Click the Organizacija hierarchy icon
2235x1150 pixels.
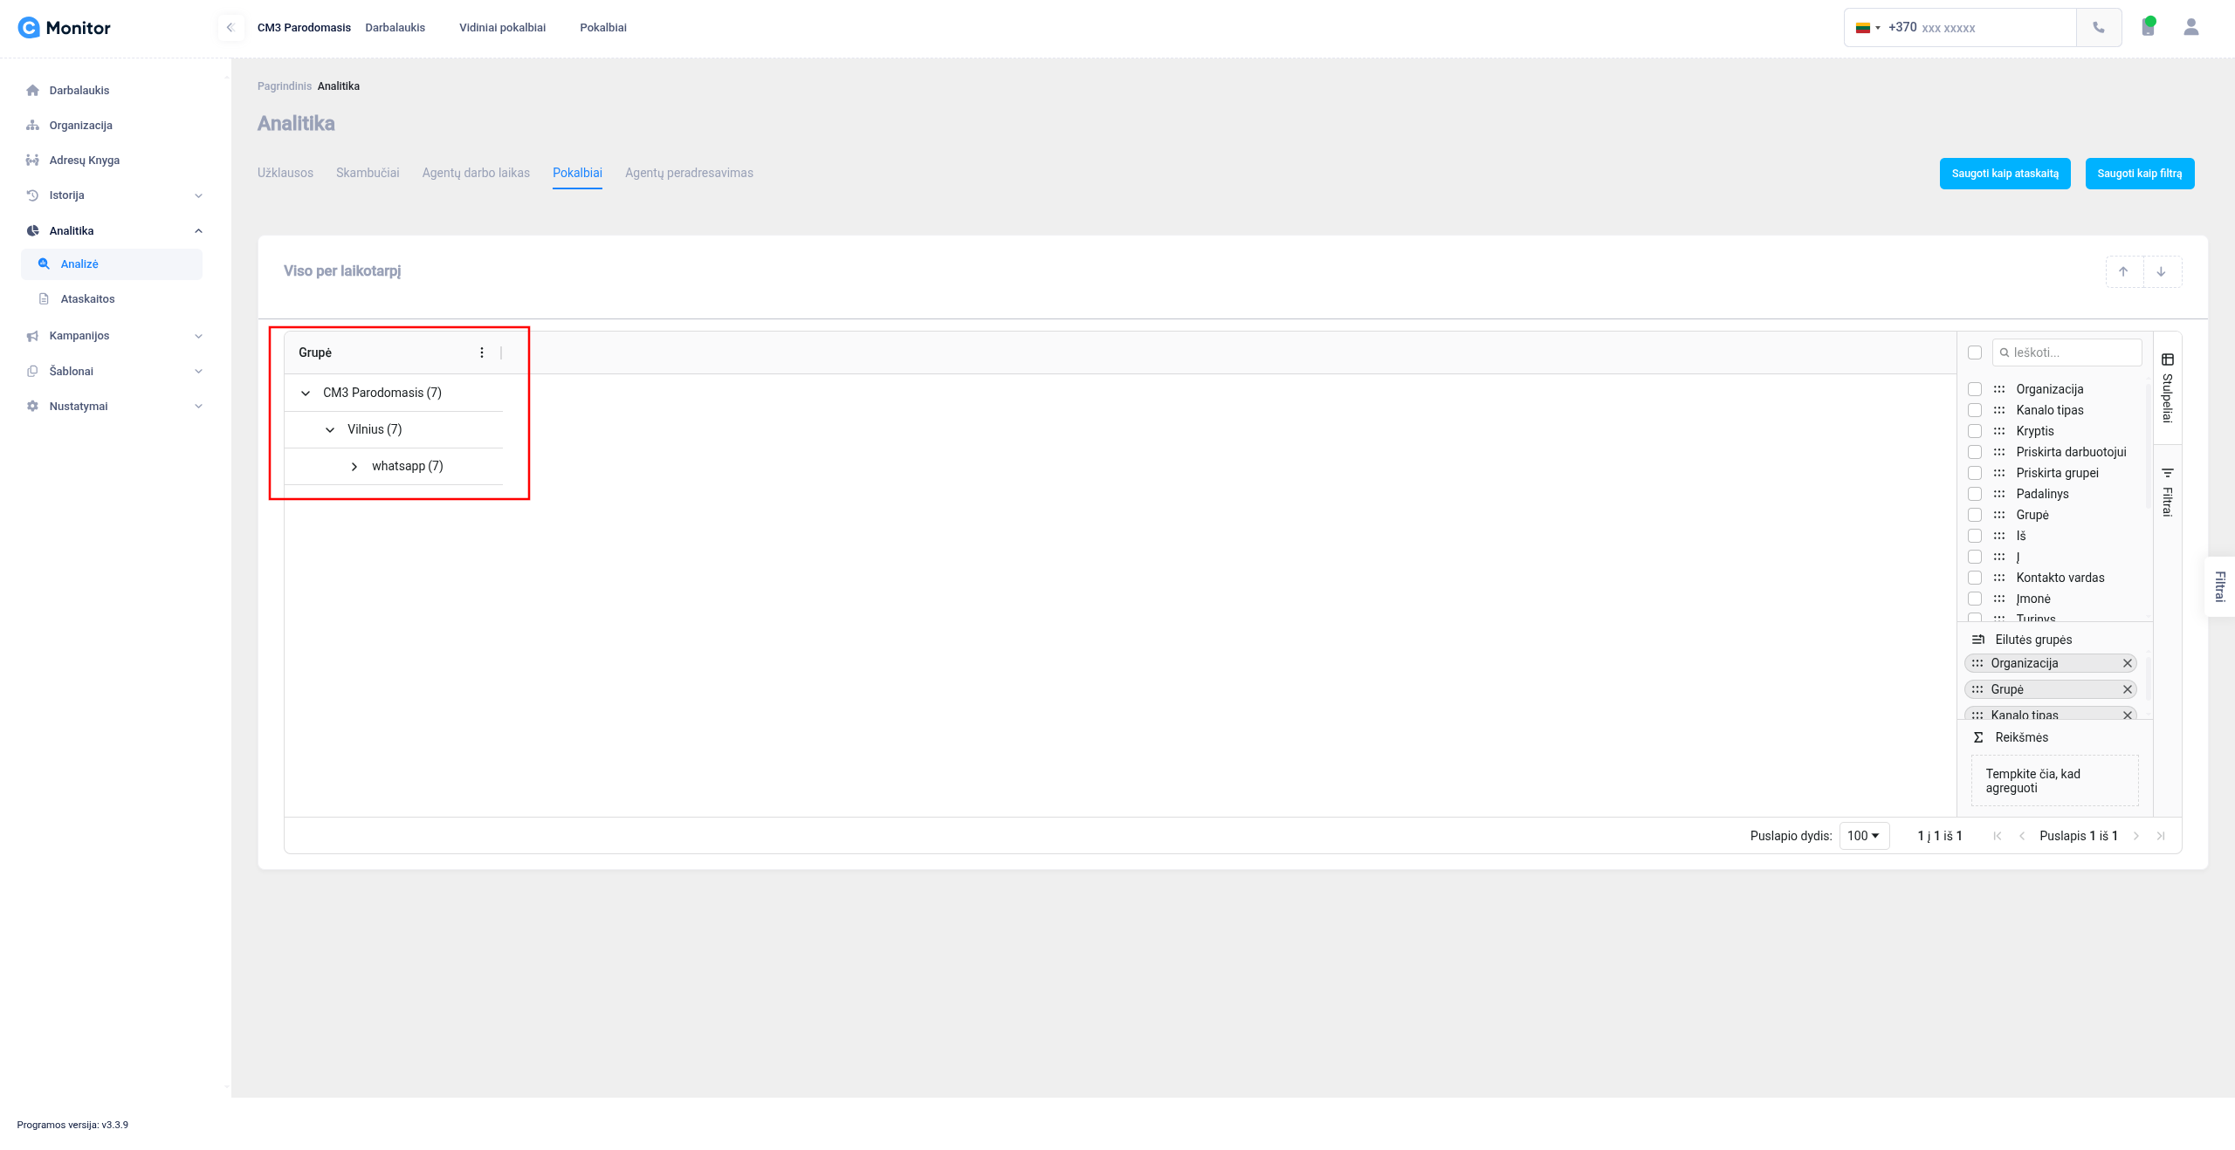pyautogui.click(x=33, y=126)
